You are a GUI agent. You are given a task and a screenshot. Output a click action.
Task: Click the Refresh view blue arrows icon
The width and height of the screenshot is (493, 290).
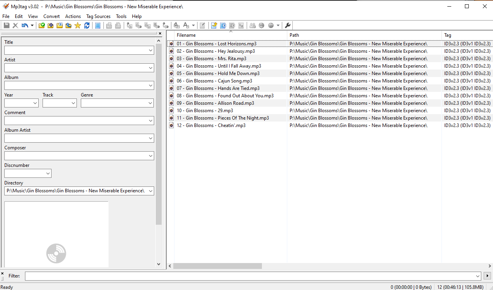87,25
